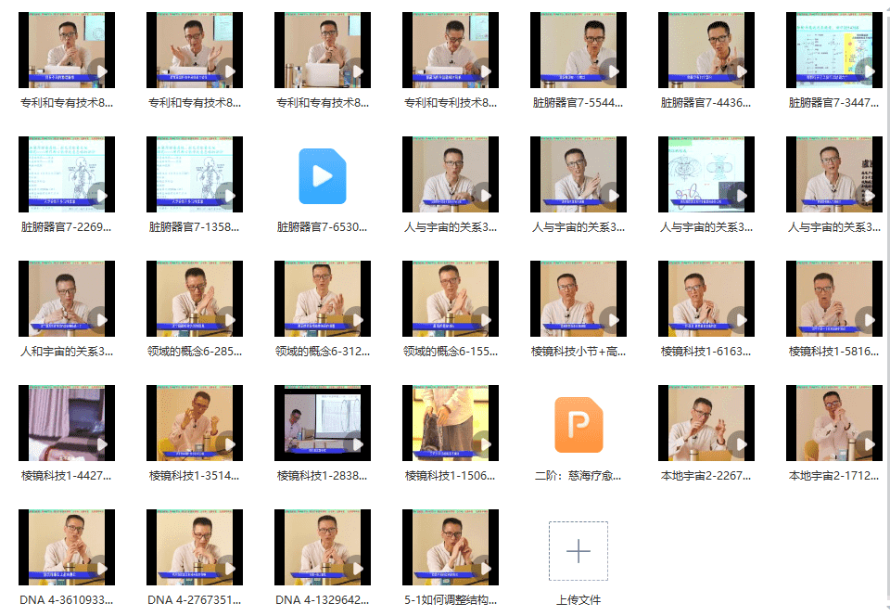Screen dimensions: 890x616
Task: Select the 领域的概念6-155 video thumbnail
Action: pos(451,299)
